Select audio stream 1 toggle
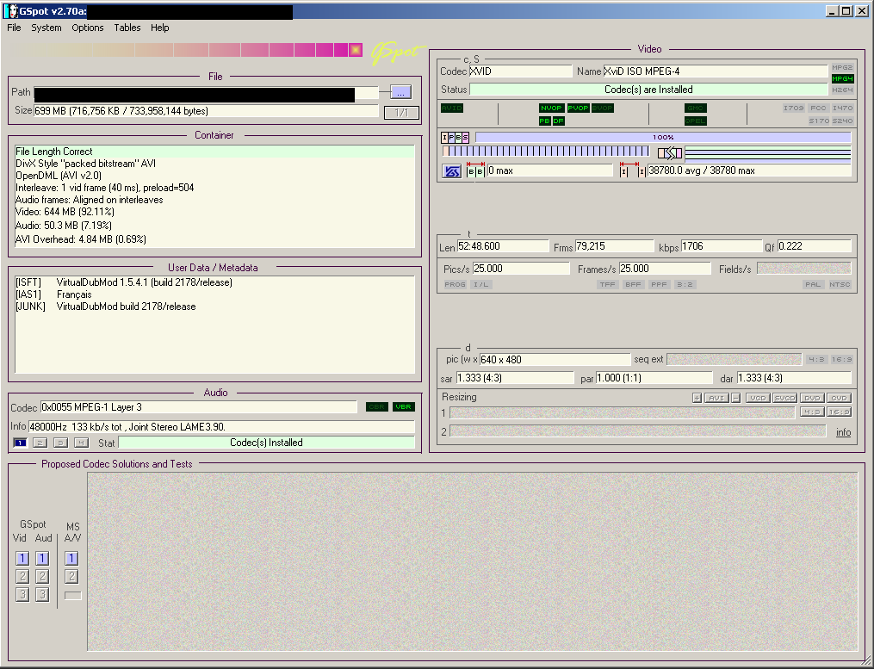The width and height of the screenshot is (874, 669). 20,443
